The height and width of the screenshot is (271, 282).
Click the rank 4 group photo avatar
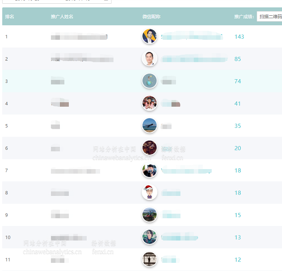coord(149,103)
